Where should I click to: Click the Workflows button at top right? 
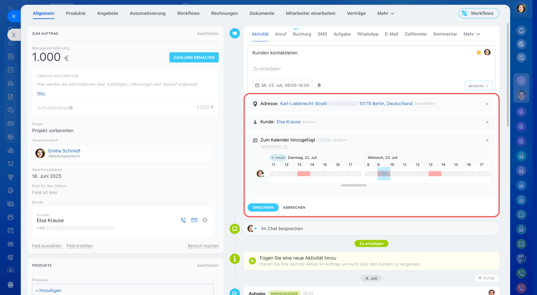tap(479, 13)
